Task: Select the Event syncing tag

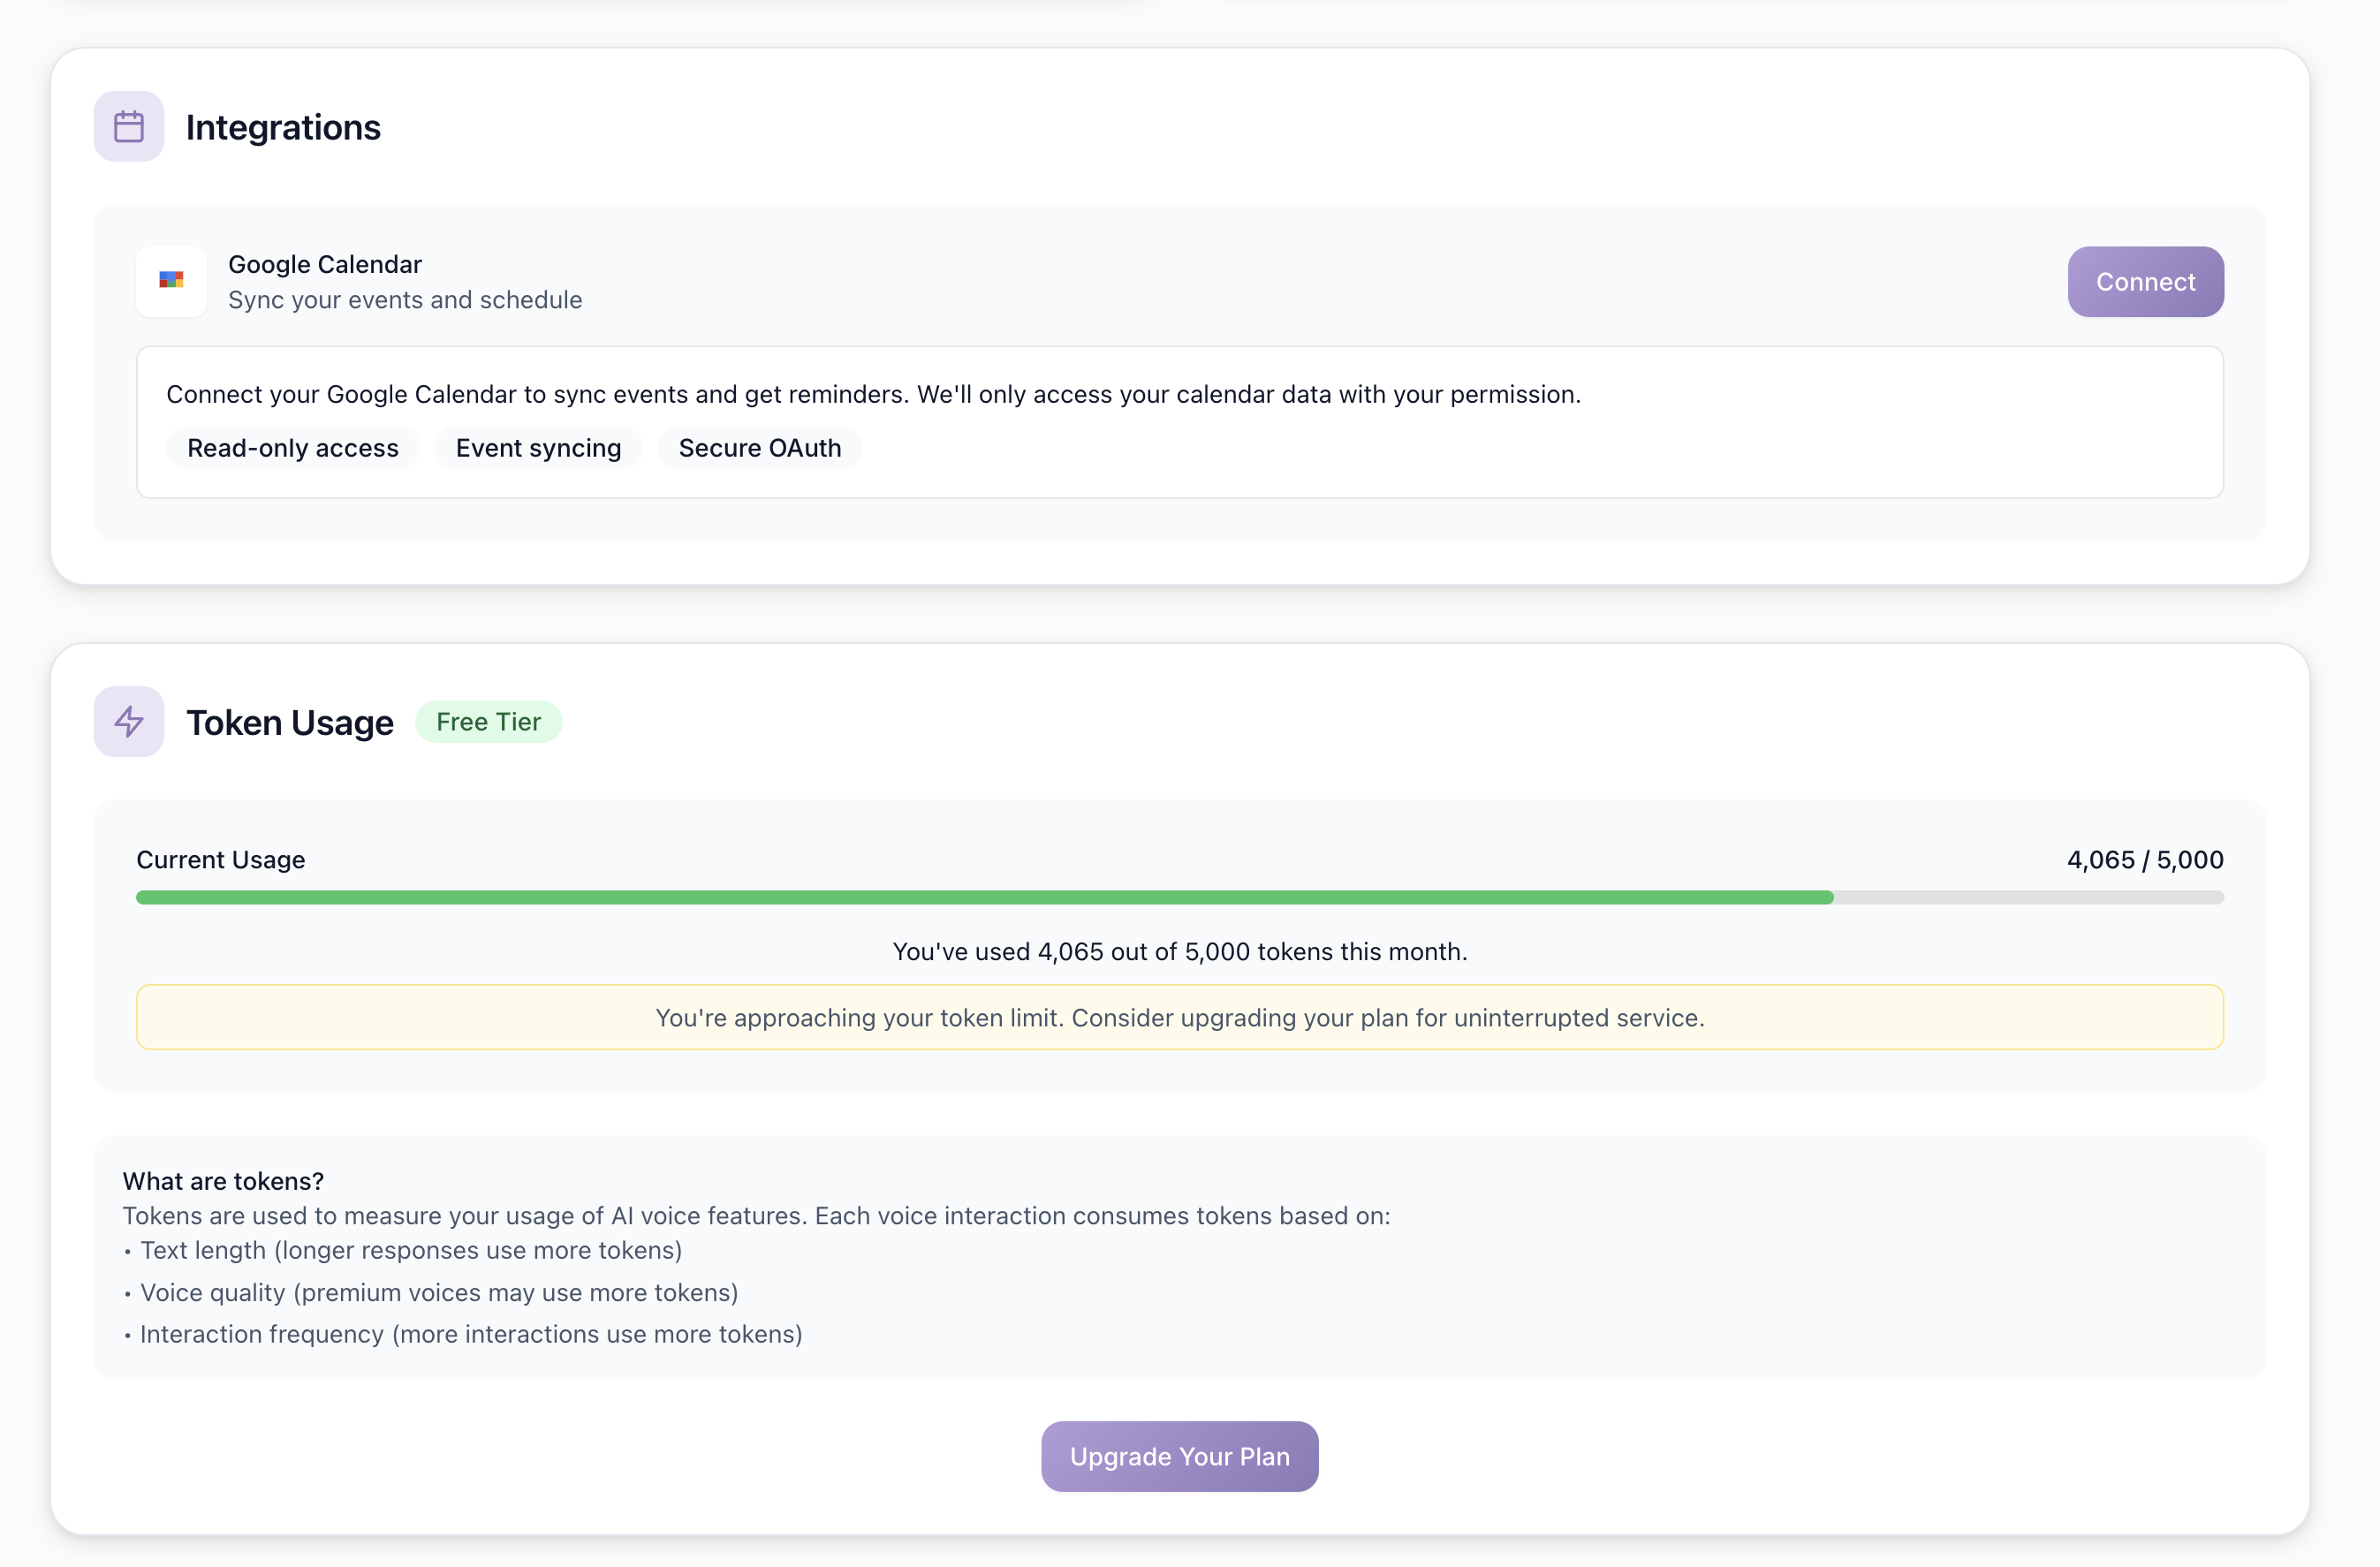Action: [538, 448]
